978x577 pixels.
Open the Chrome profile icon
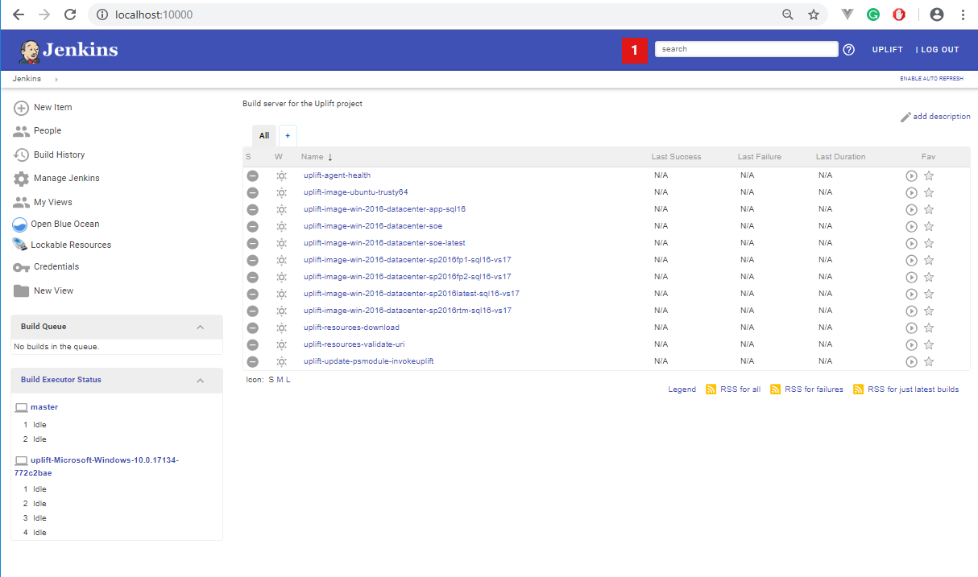[936, 14]
